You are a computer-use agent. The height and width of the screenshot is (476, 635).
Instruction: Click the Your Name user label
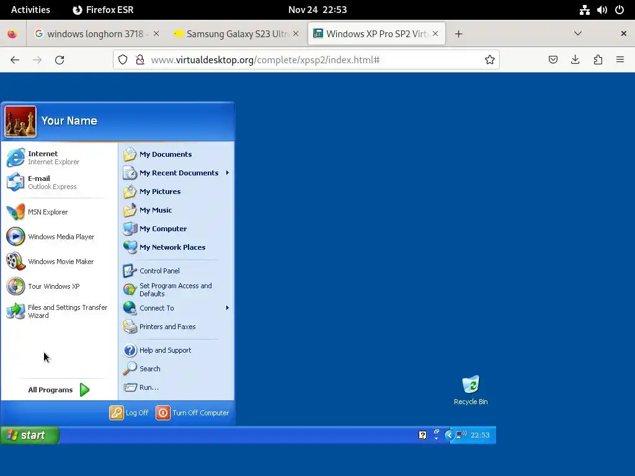pos(69,121)
